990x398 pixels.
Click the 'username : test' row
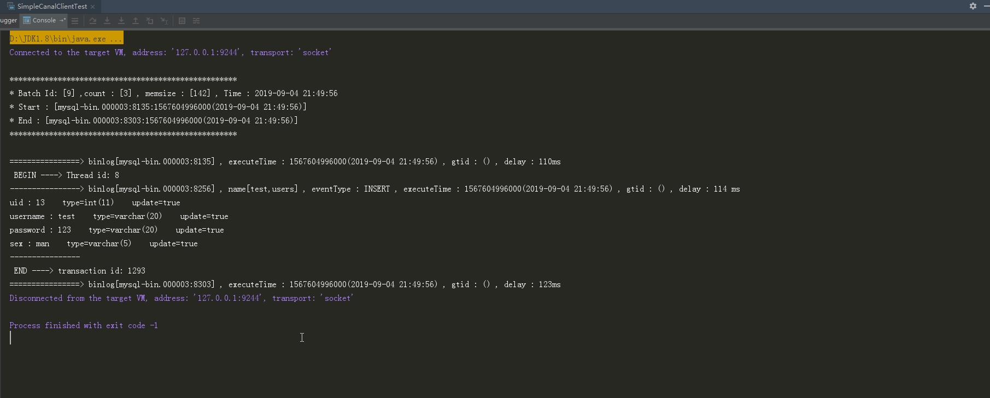[119, 216]
